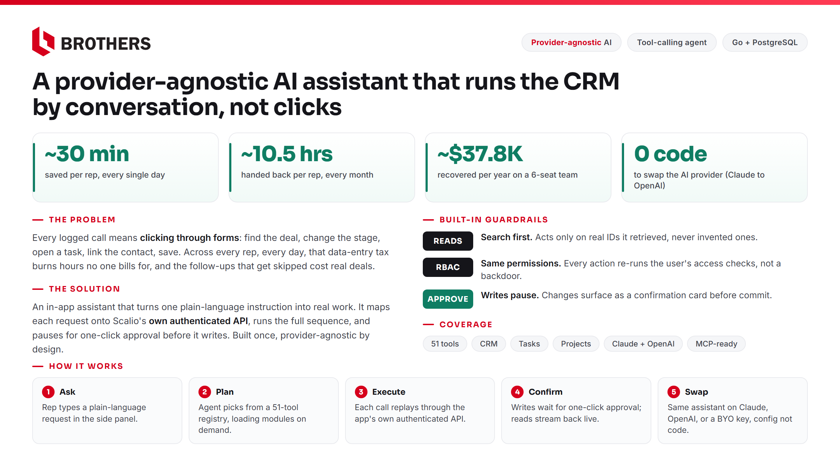The height and width of the screenshot is (472, 840).
Task: Click 'handed back per rep, every month'
Action: click(x=307, y=175)
